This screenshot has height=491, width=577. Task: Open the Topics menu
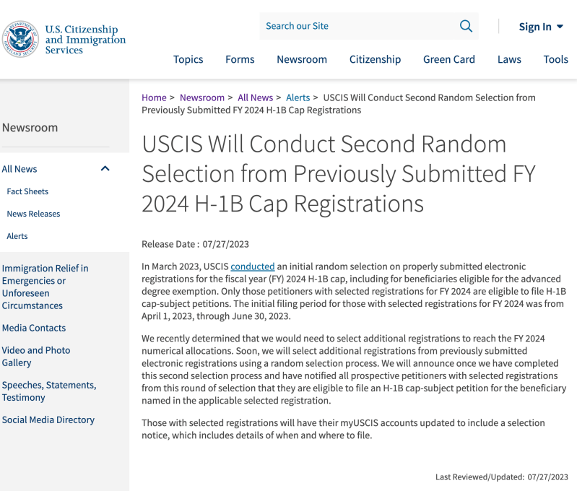point(188,59)
